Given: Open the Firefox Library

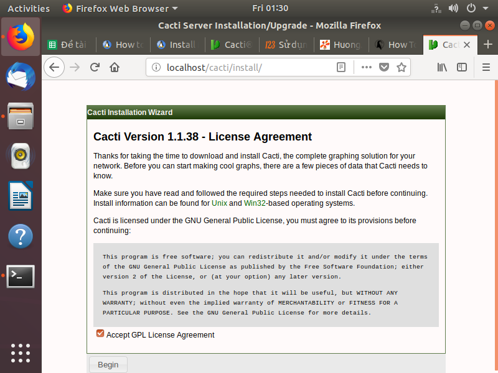Looking at the screenshot, I should [x=442, y=67].
